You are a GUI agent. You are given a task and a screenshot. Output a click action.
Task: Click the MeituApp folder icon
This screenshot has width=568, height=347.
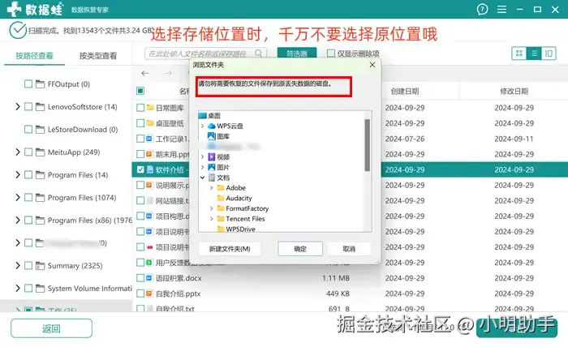pos(41,152)
